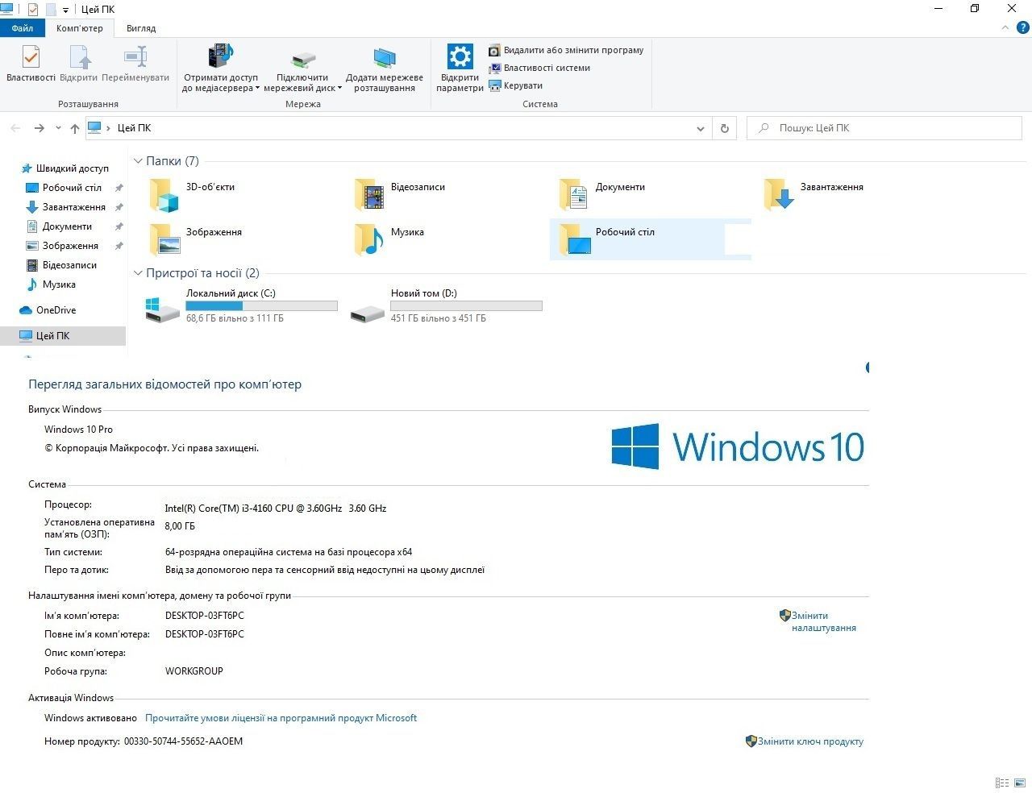
Task: Switch to details view layout icon
Action: click(1002, 783)
